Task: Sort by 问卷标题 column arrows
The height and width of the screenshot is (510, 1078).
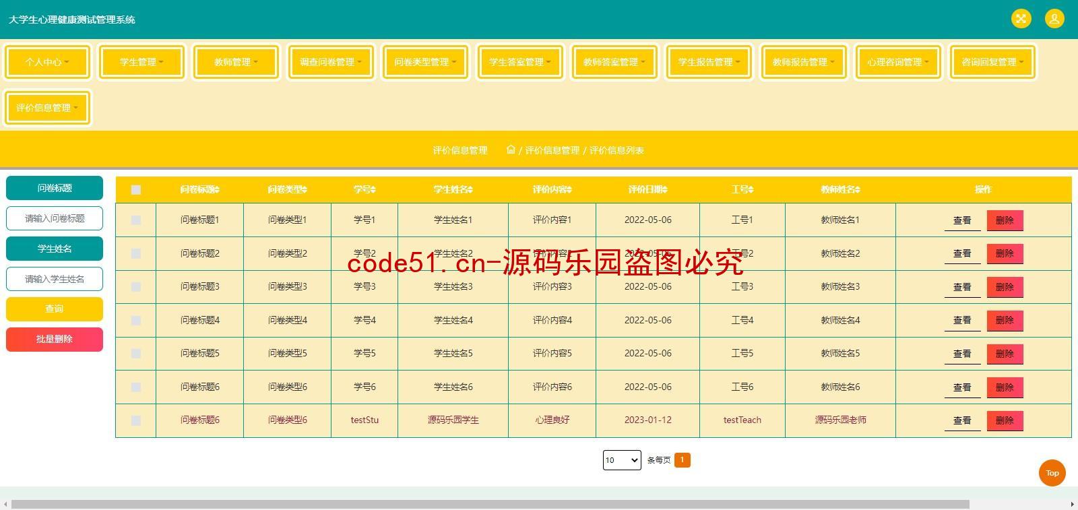Action: pos(217,190)
